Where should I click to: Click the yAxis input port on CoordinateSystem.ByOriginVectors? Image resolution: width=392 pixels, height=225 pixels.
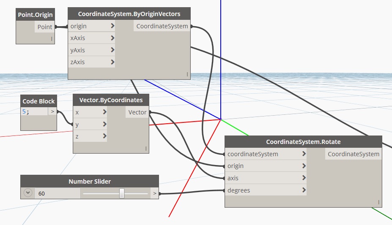point(91,50)
